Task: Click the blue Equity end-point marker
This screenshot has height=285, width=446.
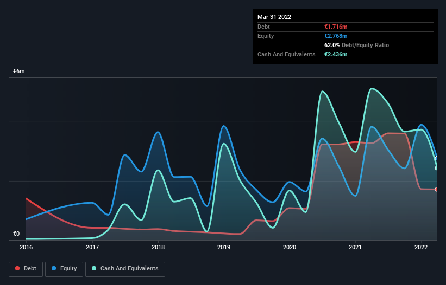Action: 437,158
